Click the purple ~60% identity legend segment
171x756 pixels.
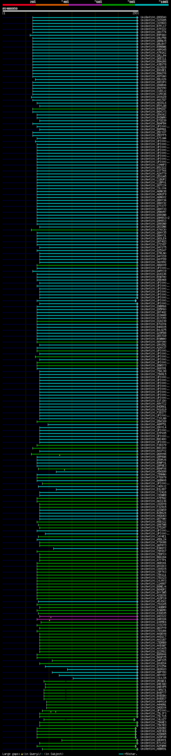pos(85,5)
